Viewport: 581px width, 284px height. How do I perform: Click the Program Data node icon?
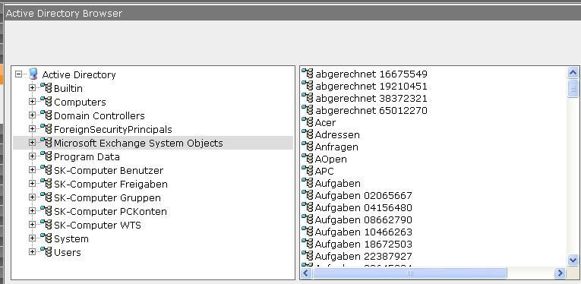(46, 156)
